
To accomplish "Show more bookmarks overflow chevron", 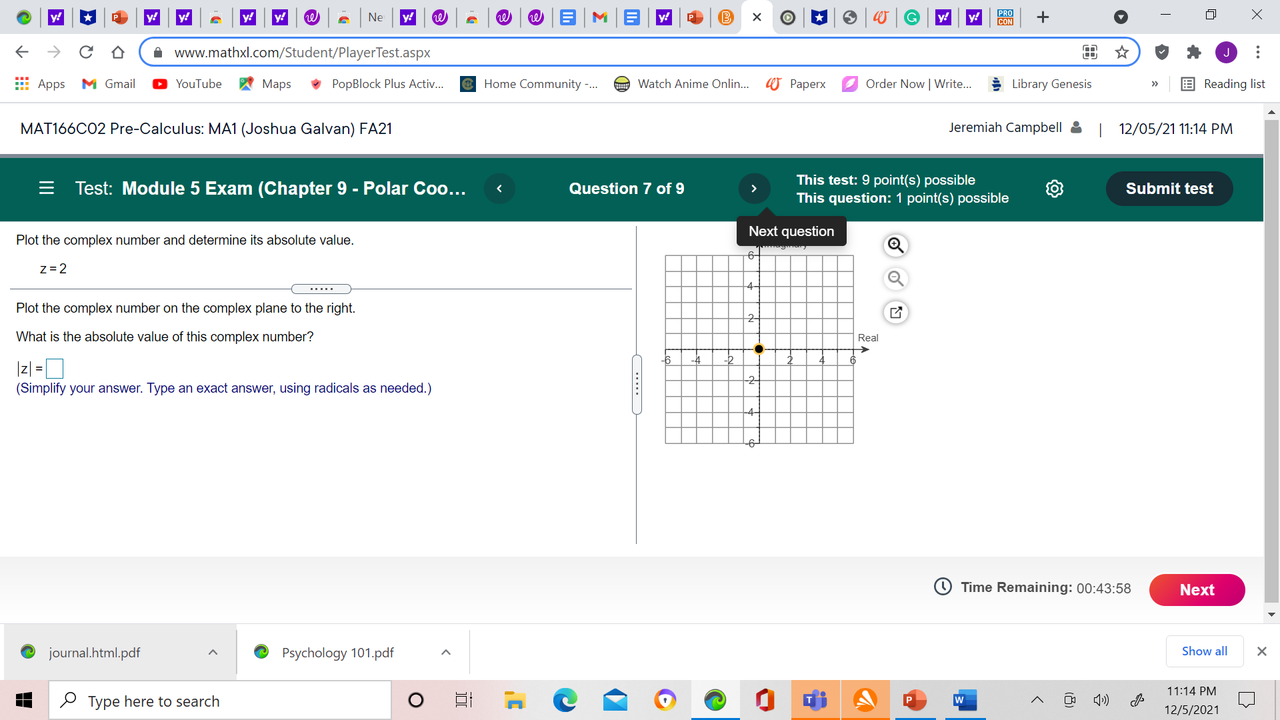I will pyautogui.click(x=1155, y=84).
